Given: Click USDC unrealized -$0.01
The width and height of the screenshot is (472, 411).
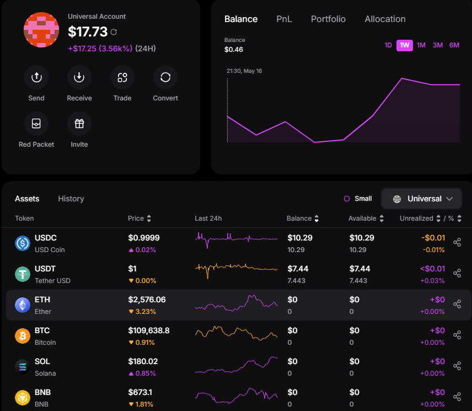Looking at the screenshot, I should [x=433, y=238].
